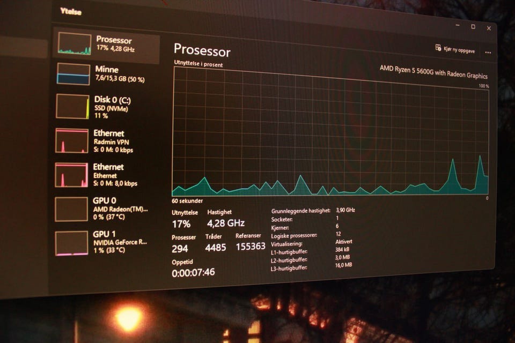The width and height of the screenshot is (515, 343).
Task: Click the CPU utilization graph
Action: coord(330,131)
